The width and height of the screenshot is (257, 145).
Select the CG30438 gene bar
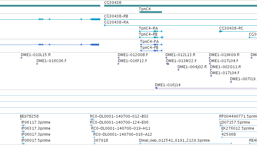click(181, 6)
